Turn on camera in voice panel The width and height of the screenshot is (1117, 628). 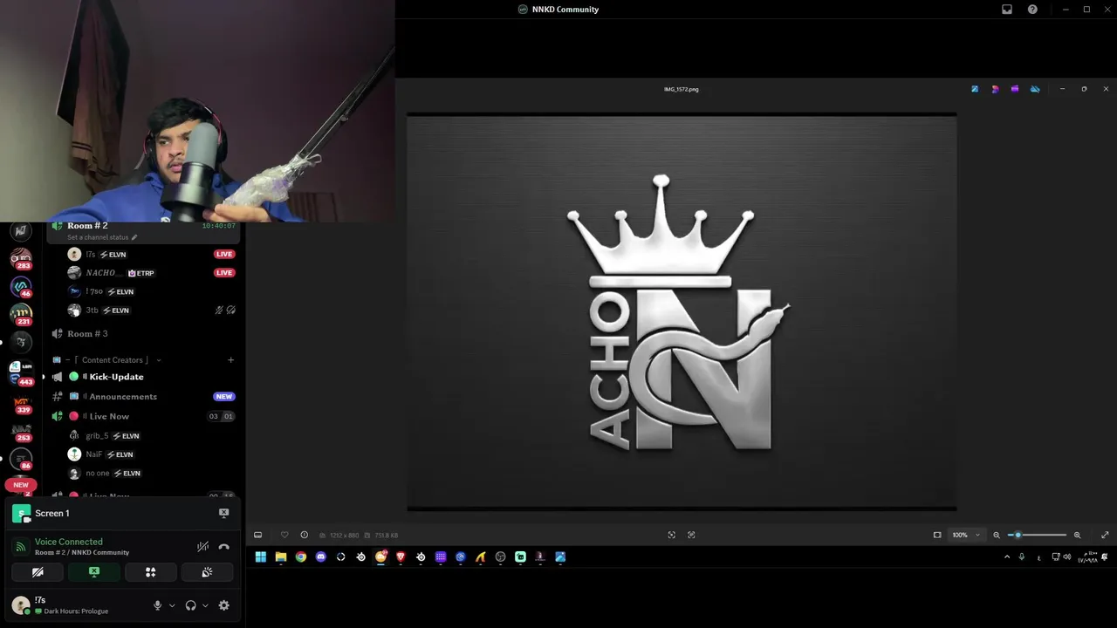tap(38, 572)
